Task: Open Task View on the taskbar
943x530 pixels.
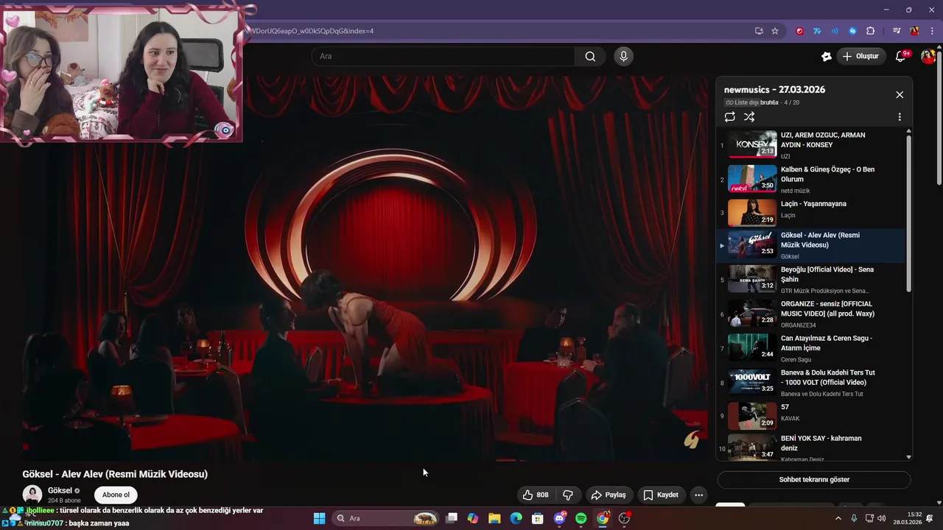Action: (x=452, y=518)
